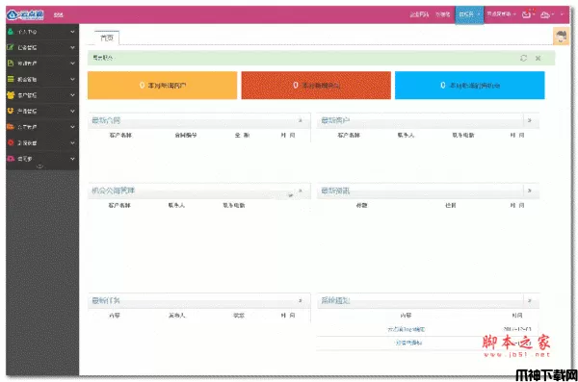Click the 888 label beside the logo

coord(58,14)
